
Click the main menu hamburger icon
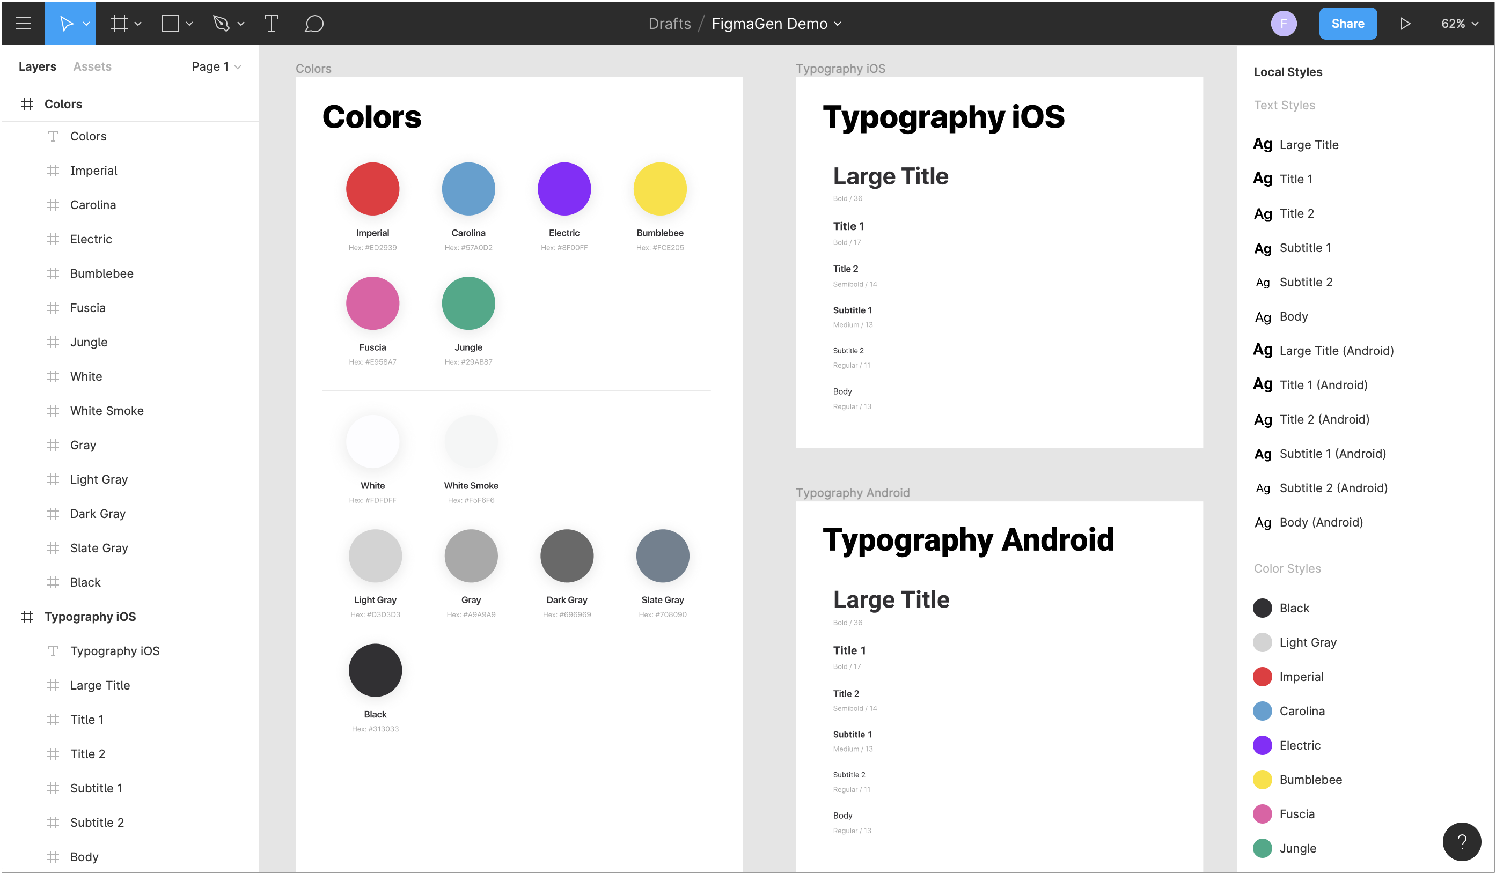coord(23,22)
